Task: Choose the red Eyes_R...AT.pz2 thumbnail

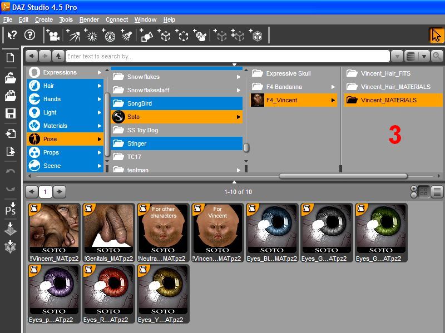Action: tap(108, 294)
